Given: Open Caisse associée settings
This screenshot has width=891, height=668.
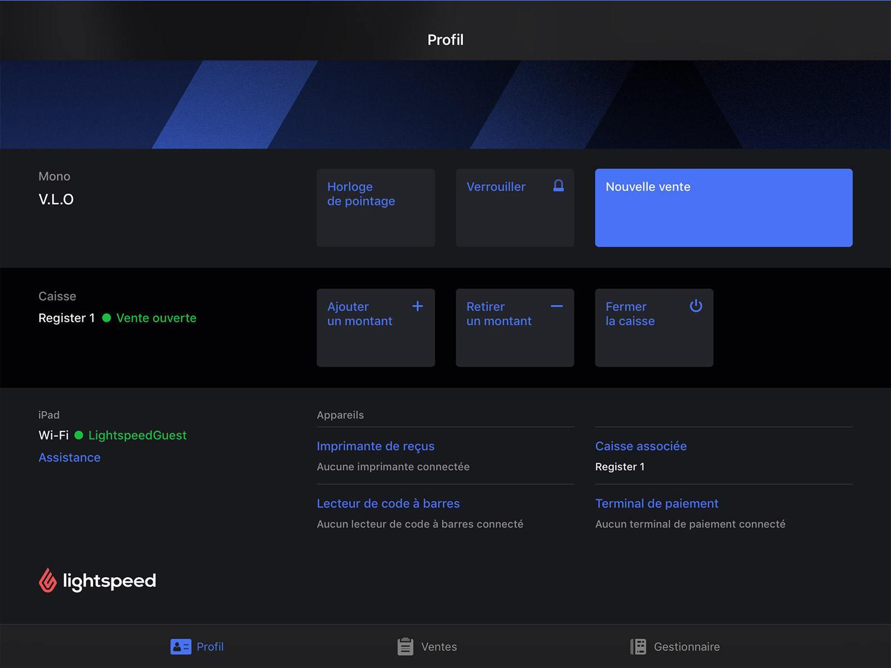Looking at the screenshot, I should click(640, 446).
